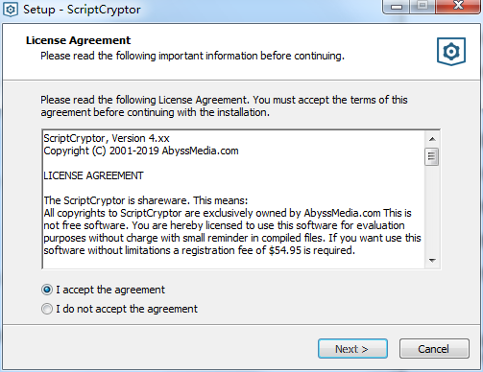Screen dimensions: 483x372
Task: Click the "License Agreement" bold heading
Action: [x=78, y=40]
